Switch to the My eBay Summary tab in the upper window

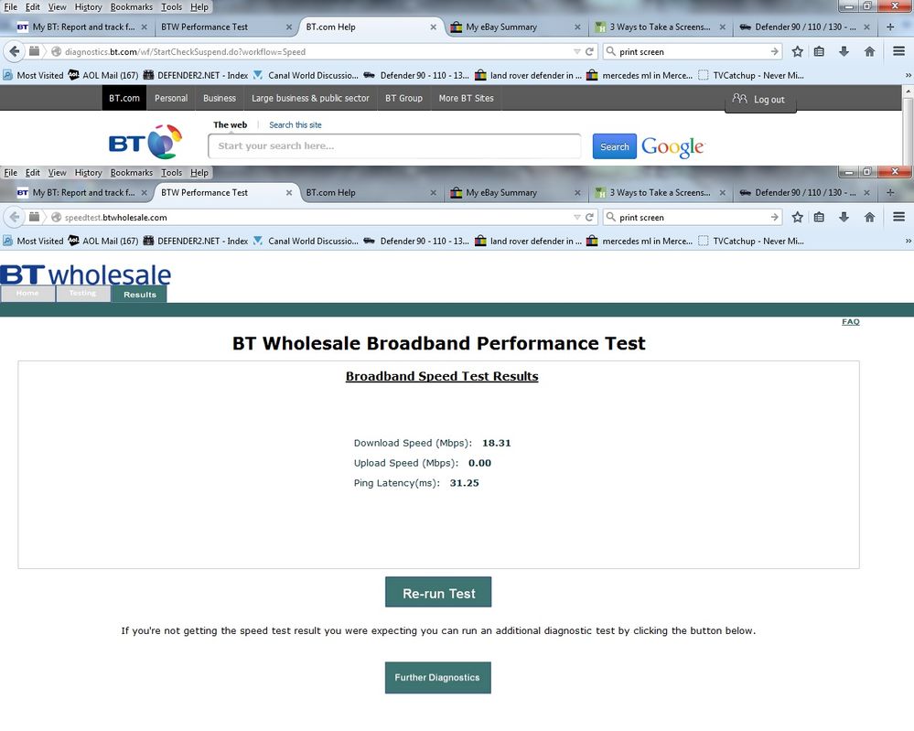[x=515, y=27]
